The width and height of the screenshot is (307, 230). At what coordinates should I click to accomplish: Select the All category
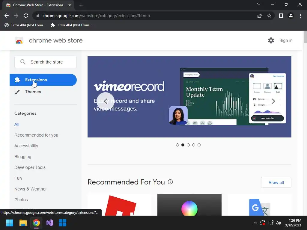(x=17, y=124)
